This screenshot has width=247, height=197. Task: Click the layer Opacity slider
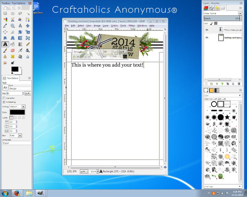222,18
